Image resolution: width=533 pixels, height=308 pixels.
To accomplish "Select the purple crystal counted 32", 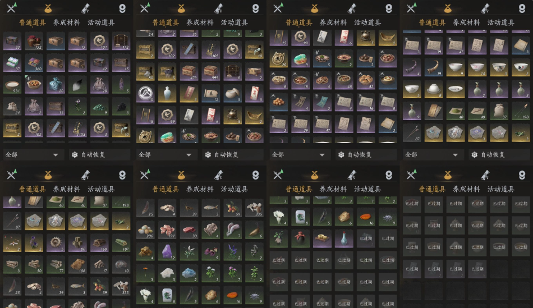I will coord(167,252).
